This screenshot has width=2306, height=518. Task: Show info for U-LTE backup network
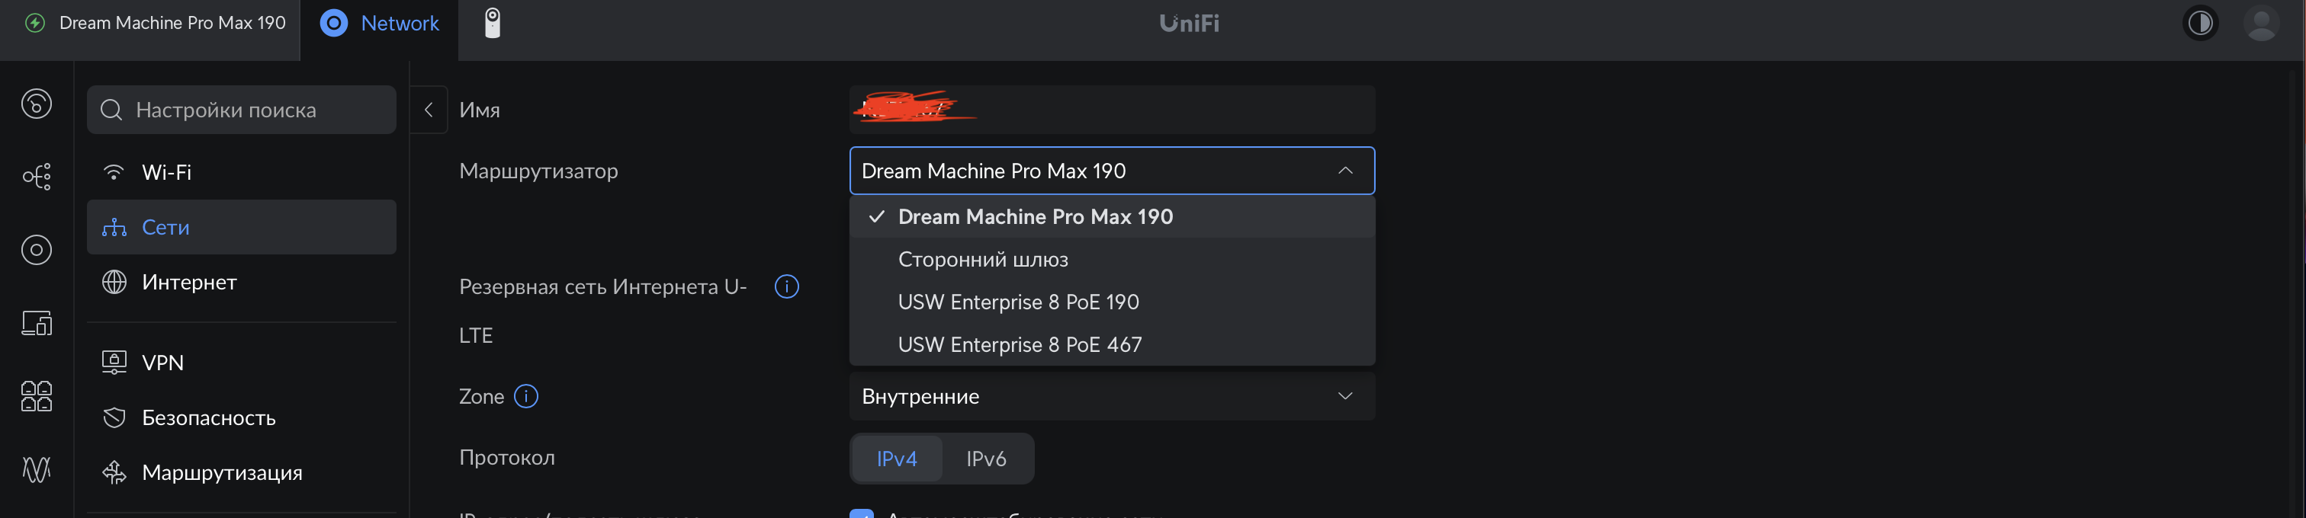click(786, 287)
